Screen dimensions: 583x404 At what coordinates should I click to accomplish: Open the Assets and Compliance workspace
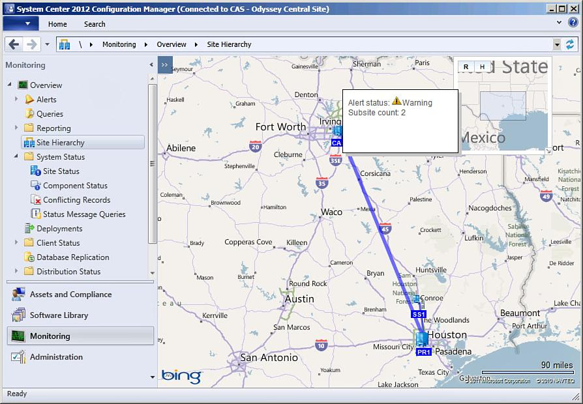(x=80, y=295)
